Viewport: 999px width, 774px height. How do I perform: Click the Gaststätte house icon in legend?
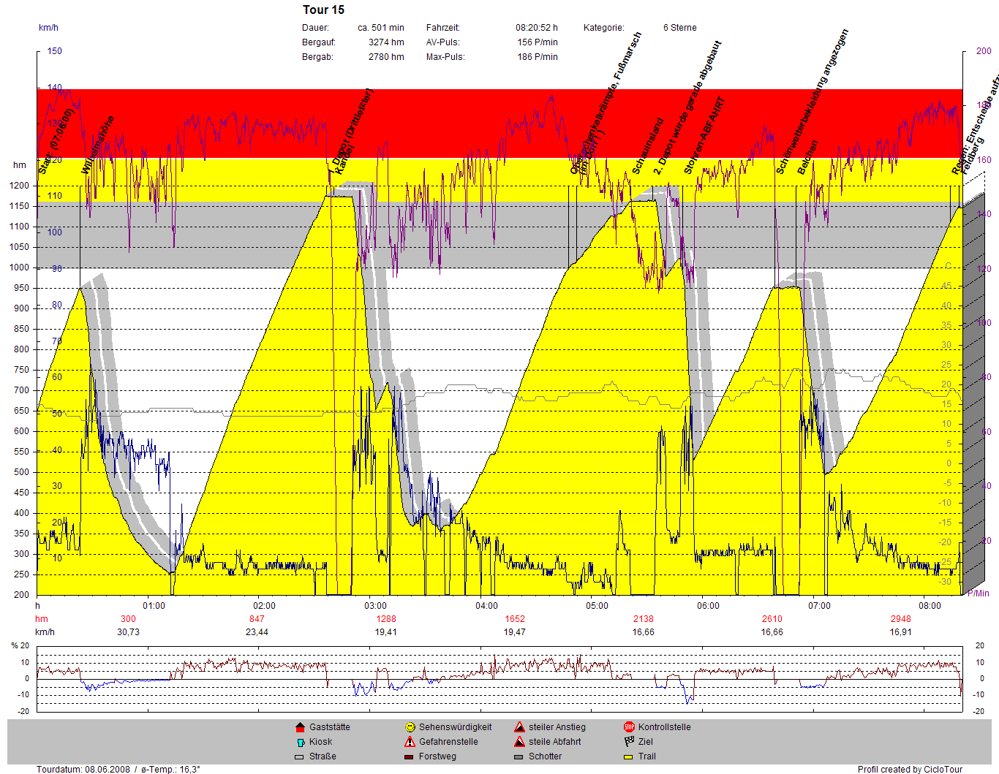pos(299,727)
